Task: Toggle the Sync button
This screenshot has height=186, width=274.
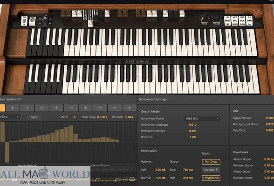Action: click(34, 117)
